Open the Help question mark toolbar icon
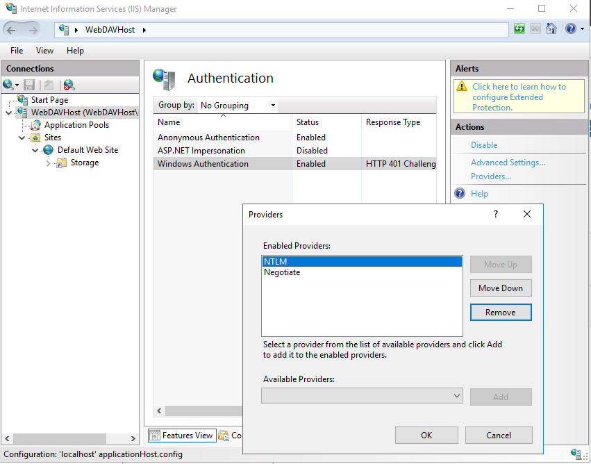591x464 pixels. tap(571, 28)
